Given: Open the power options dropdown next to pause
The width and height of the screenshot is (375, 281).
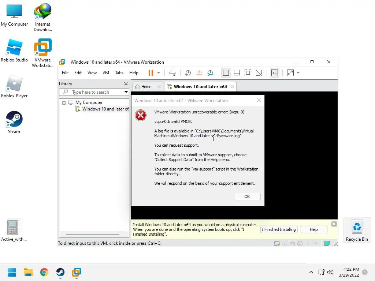Looking at the screenshot, I should (x=159, y=73).
